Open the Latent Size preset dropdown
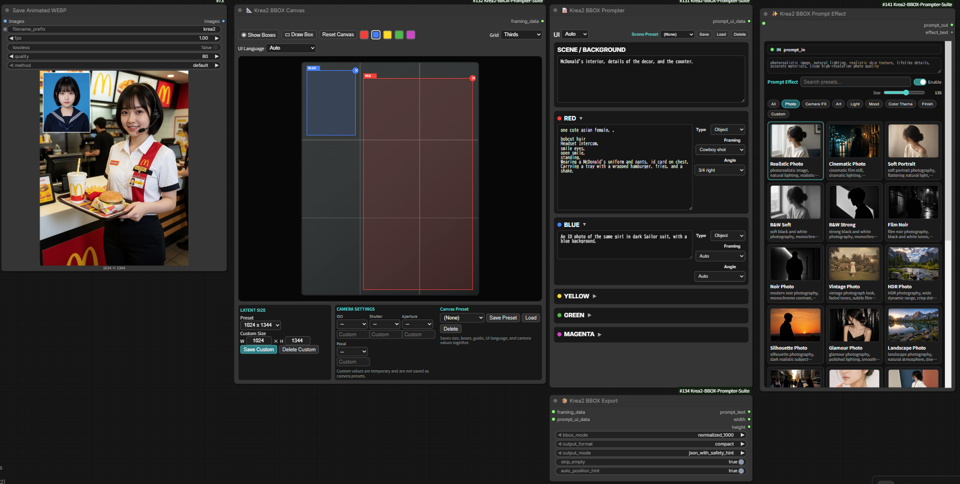Viewport: 960px width, 484px height. [x=260, y=325]
